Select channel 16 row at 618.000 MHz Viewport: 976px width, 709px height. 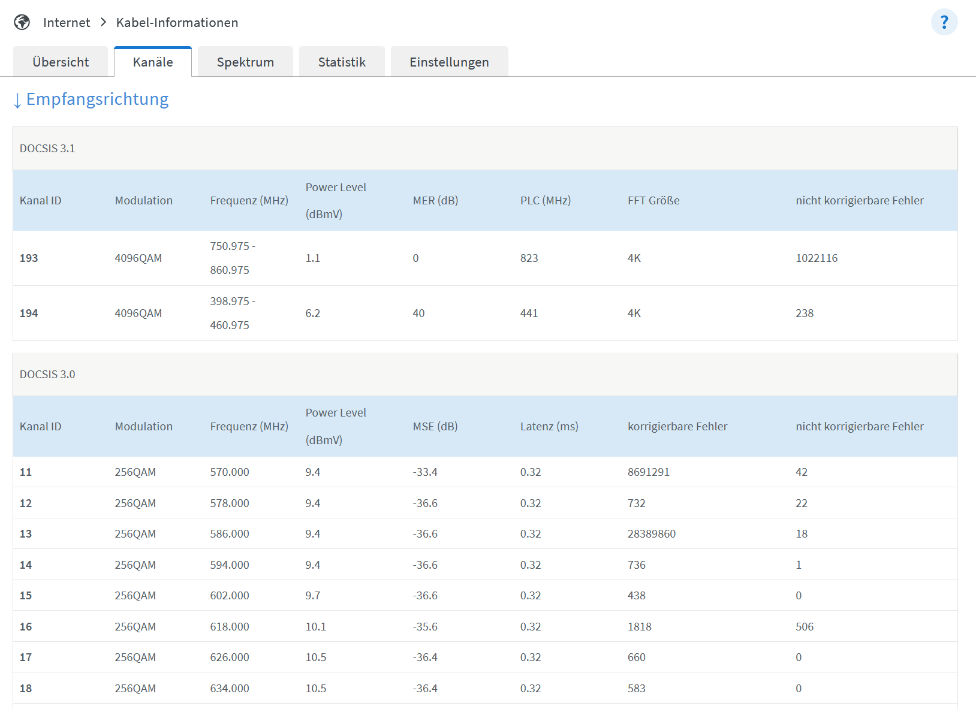point(485,626)
